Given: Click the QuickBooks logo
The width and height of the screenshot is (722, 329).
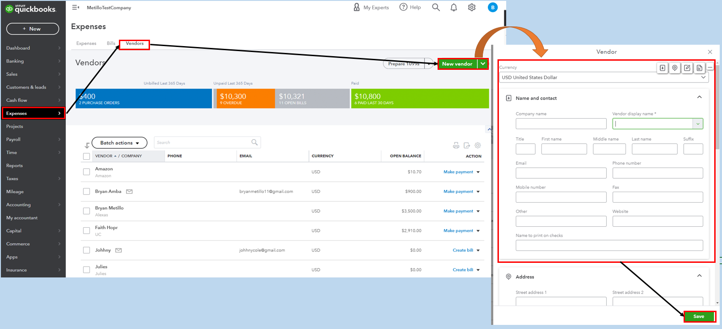Looking at the screenshot, I should (x=30, y=9).
